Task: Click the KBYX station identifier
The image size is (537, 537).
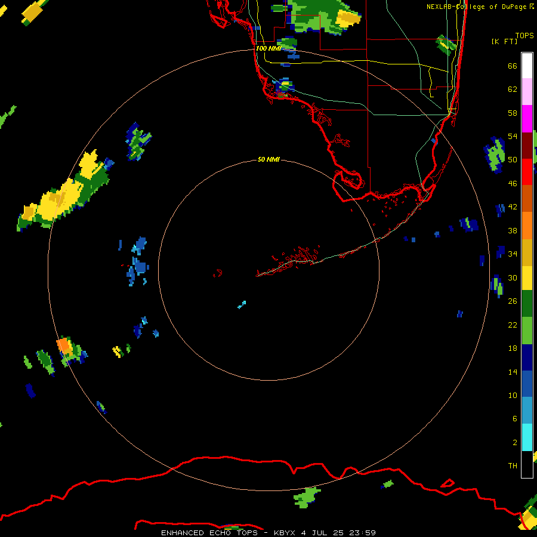Action: pyautogui.click(x=285, y=533)
